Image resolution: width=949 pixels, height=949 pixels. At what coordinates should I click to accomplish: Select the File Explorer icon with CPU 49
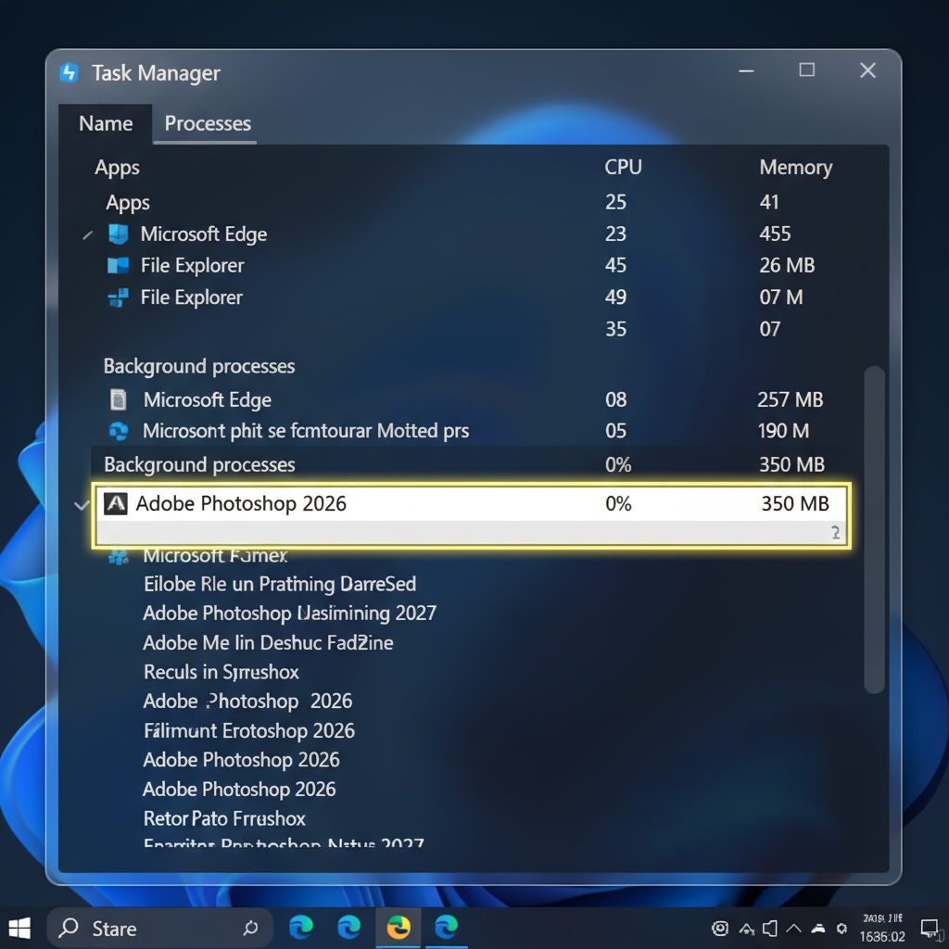tap(119, 297)
